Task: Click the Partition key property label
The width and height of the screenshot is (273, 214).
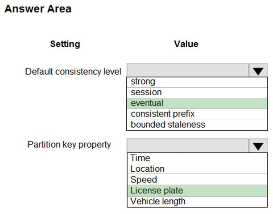Action: (x=69, y=145)
